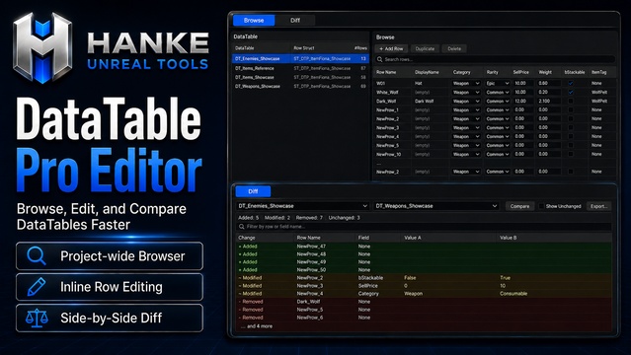Select the Browse tab at top
Image resolution: width=631 pixels, height=355 pixels.
pos(254,20)
